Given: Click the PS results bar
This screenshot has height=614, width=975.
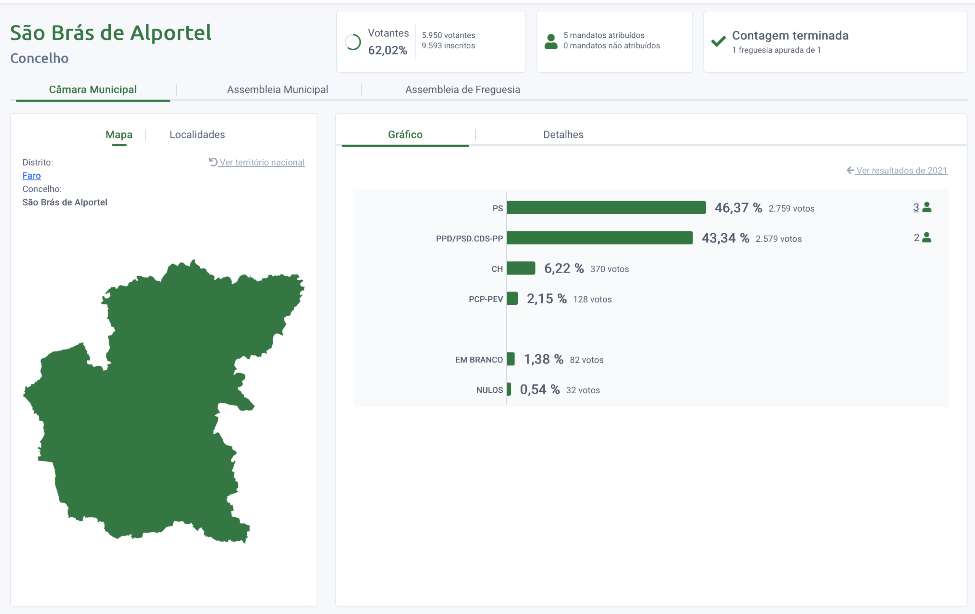Looking at the screenshot, I should pyautogui.click(x=606, y=207).
